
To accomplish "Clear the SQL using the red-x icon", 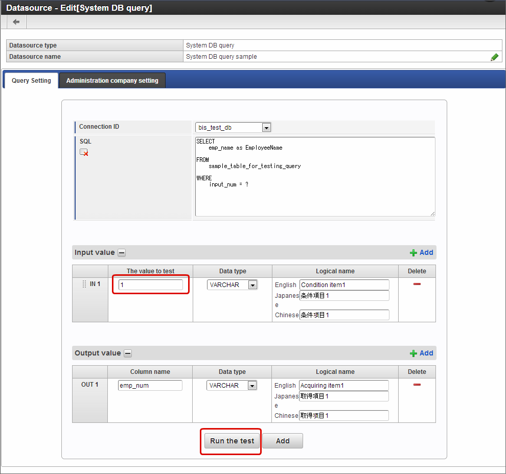I will click(84, 152).
